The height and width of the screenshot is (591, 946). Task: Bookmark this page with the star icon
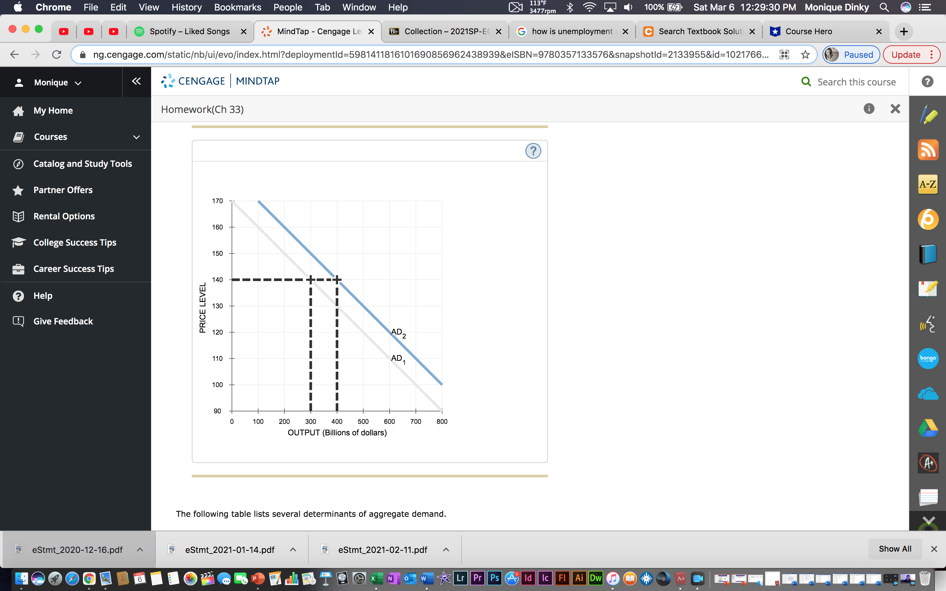click(805, 55)
